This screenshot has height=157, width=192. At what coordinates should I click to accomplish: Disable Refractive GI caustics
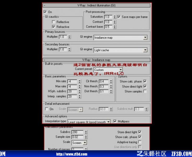pyautogui.click(x=53, y=27)
